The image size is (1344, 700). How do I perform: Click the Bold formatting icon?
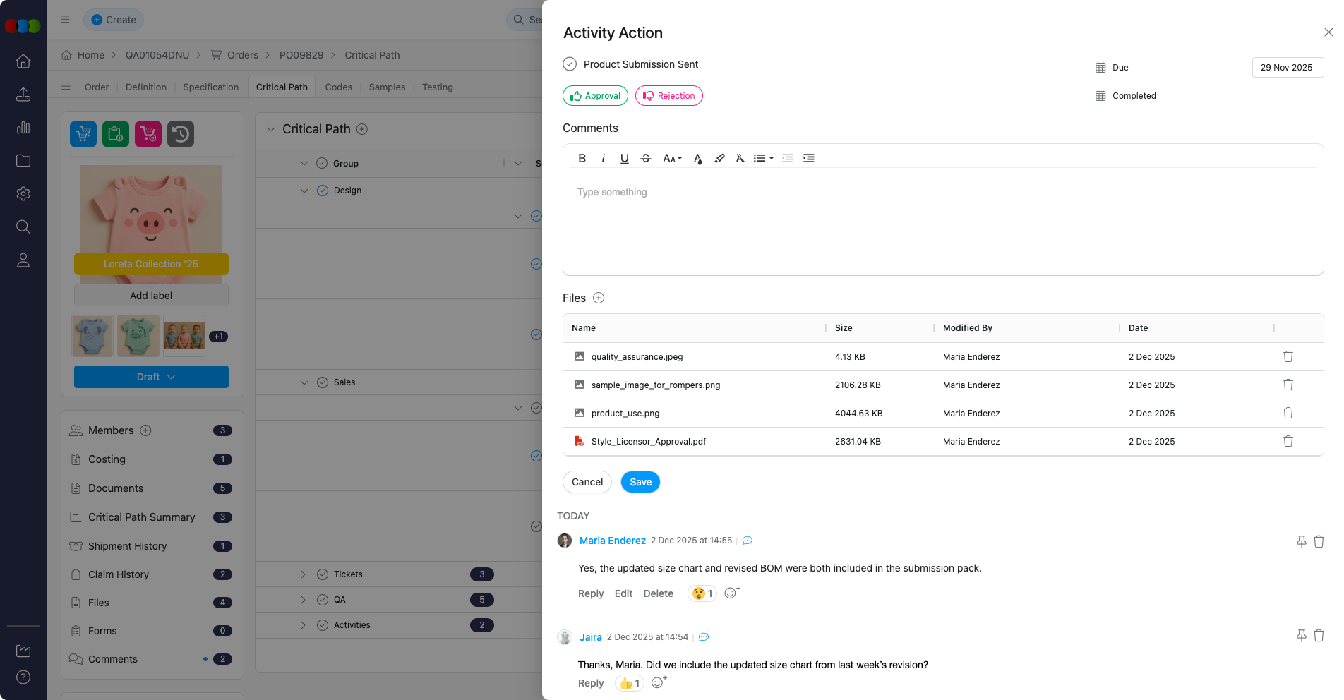pos(582,158)
